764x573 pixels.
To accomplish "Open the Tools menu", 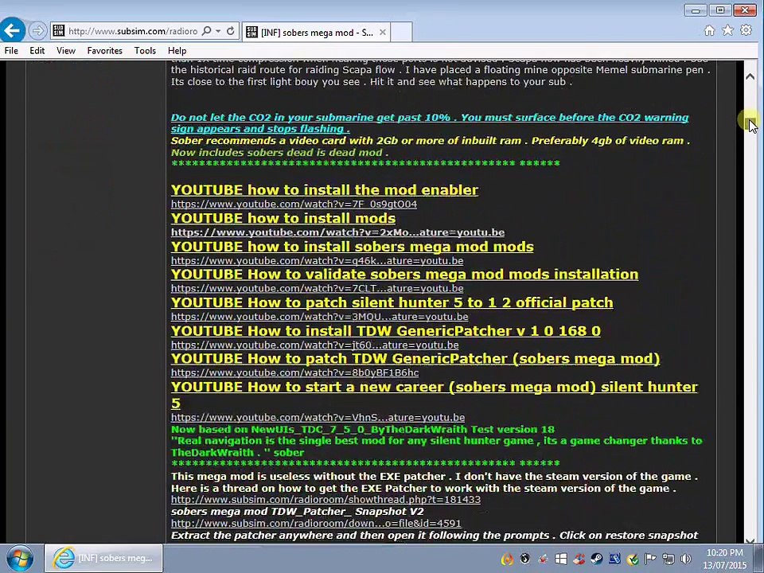I will [145, 51].
